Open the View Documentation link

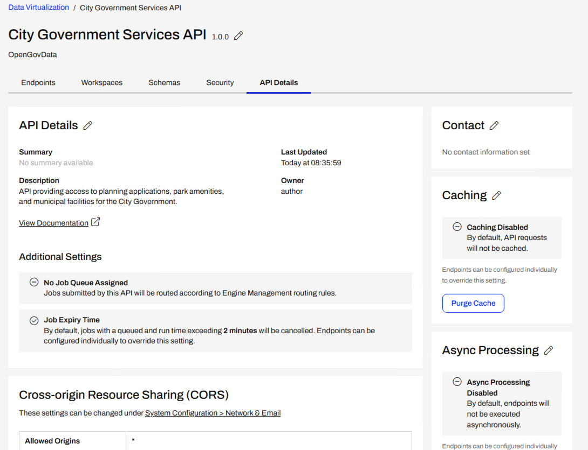coord(53,223)
